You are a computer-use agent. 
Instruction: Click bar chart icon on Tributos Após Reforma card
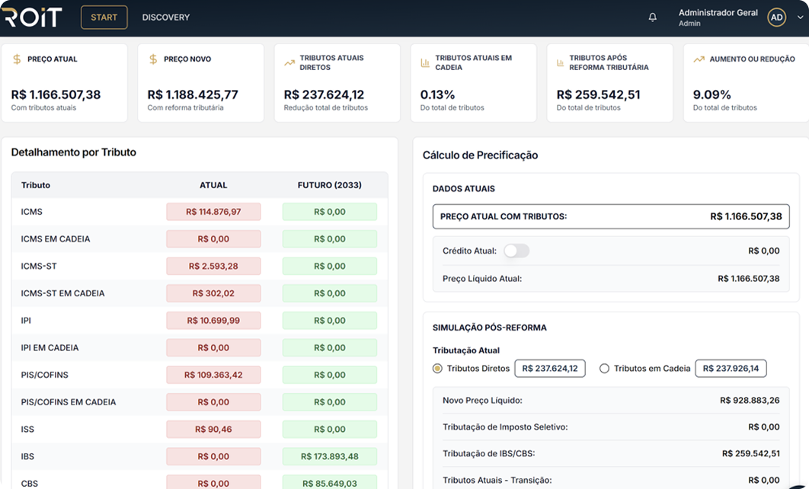point(561,63)
